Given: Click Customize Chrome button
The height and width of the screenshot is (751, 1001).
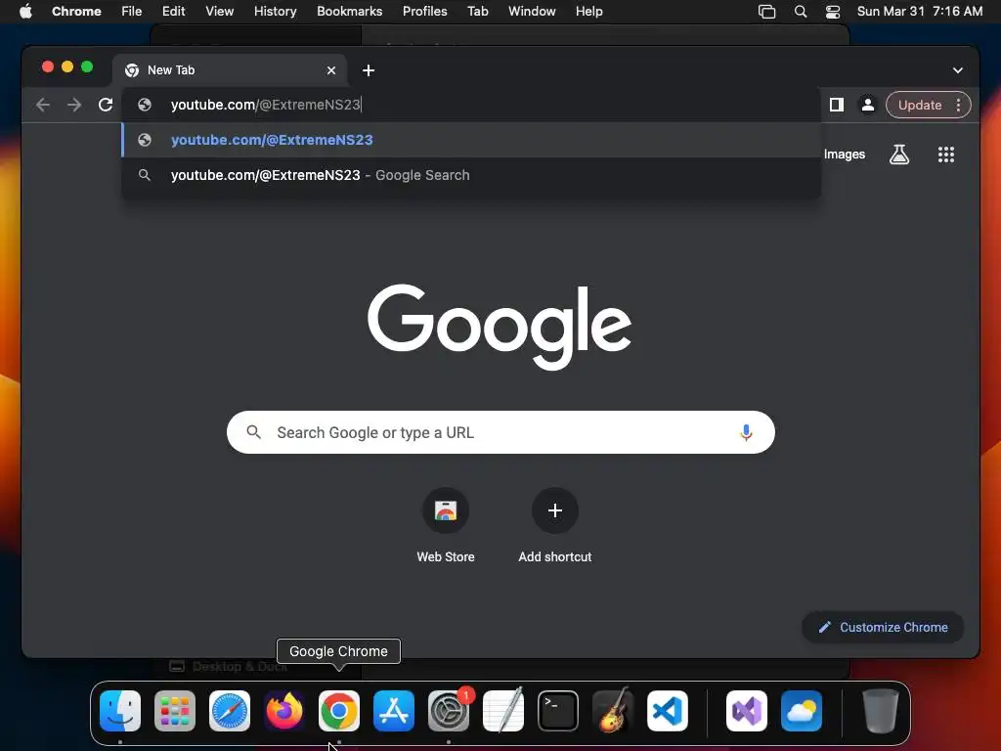Looking at the screenshot, I should point(883,627).
